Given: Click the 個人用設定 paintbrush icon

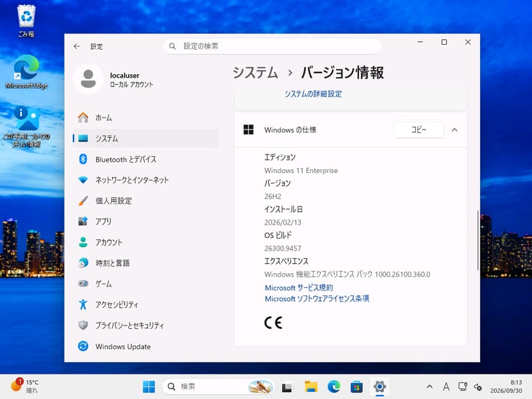Looking at the screenshot, I should point(83,200).
